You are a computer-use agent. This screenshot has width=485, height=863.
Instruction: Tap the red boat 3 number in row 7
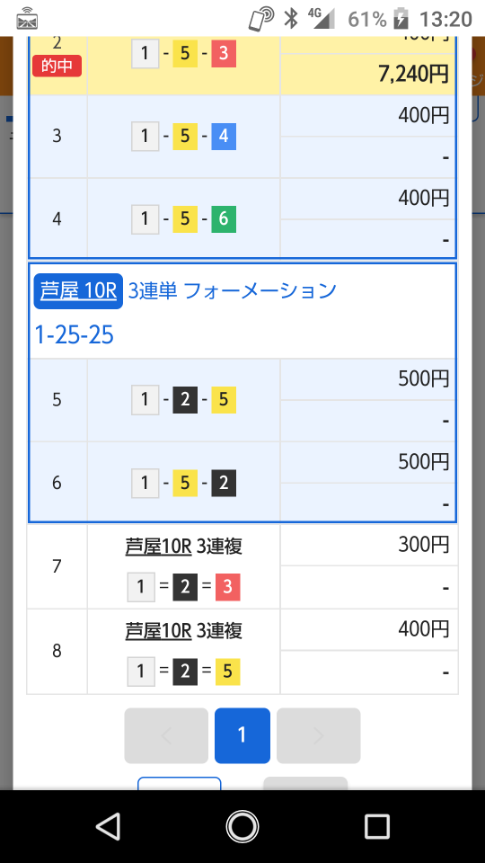click(227, 587)
